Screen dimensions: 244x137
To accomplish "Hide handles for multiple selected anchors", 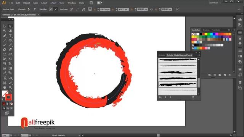I will [55, 9].
